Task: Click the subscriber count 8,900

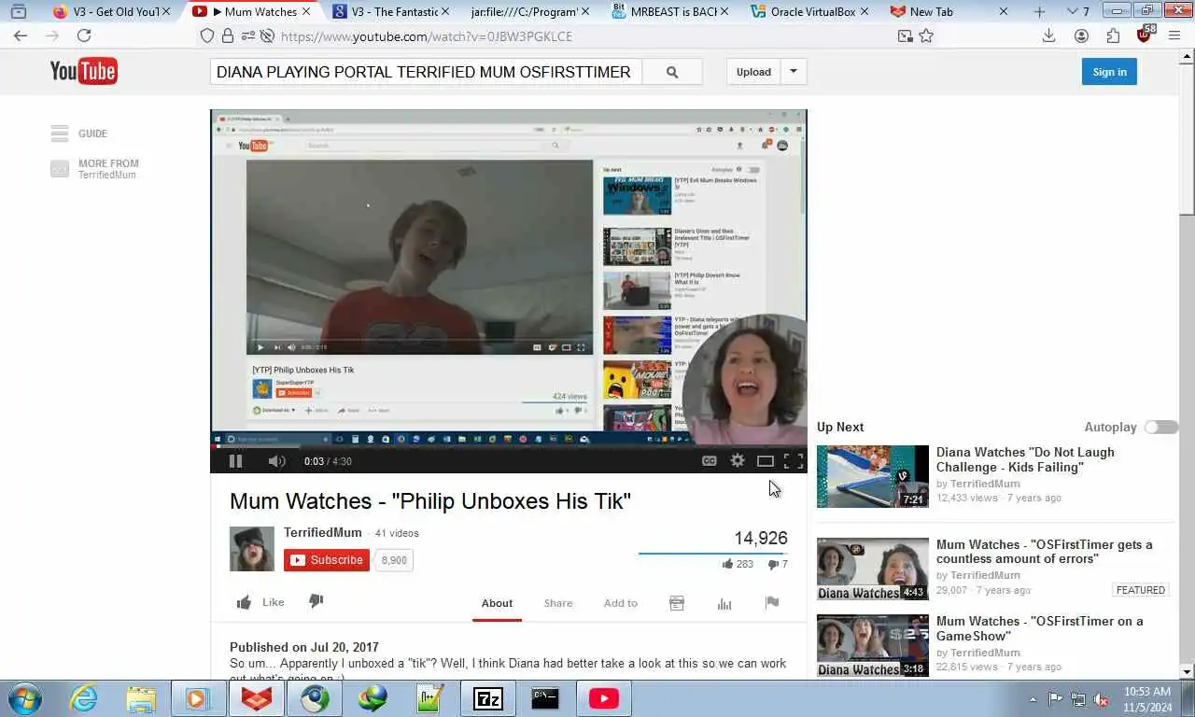Action: 394,560
